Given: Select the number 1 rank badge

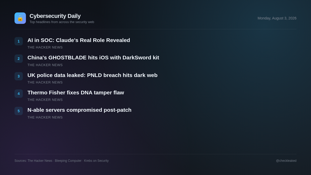Looking at the screenshot, I should pyautogui.click(x=19, y=41).
